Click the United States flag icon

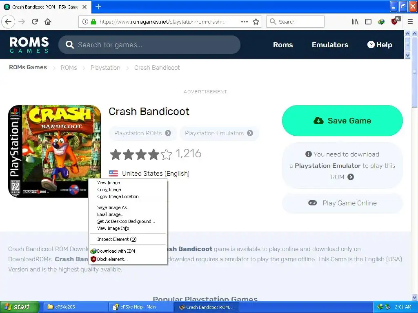tap(113, 174)
